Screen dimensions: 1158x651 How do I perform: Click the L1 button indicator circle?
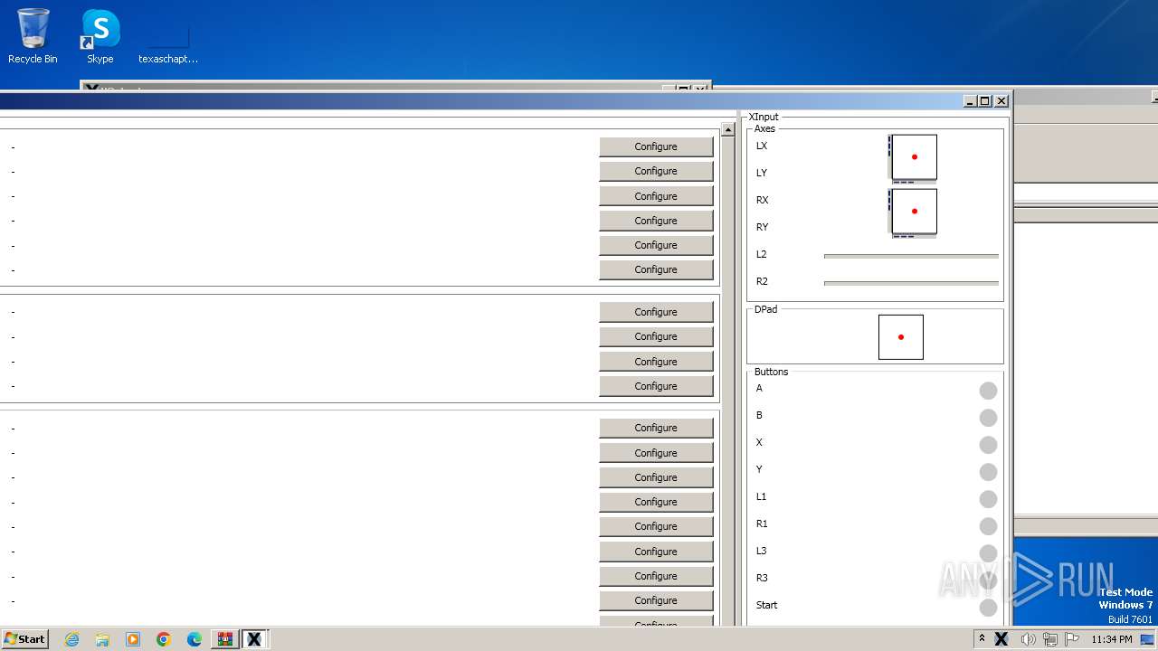click(988, 499)
